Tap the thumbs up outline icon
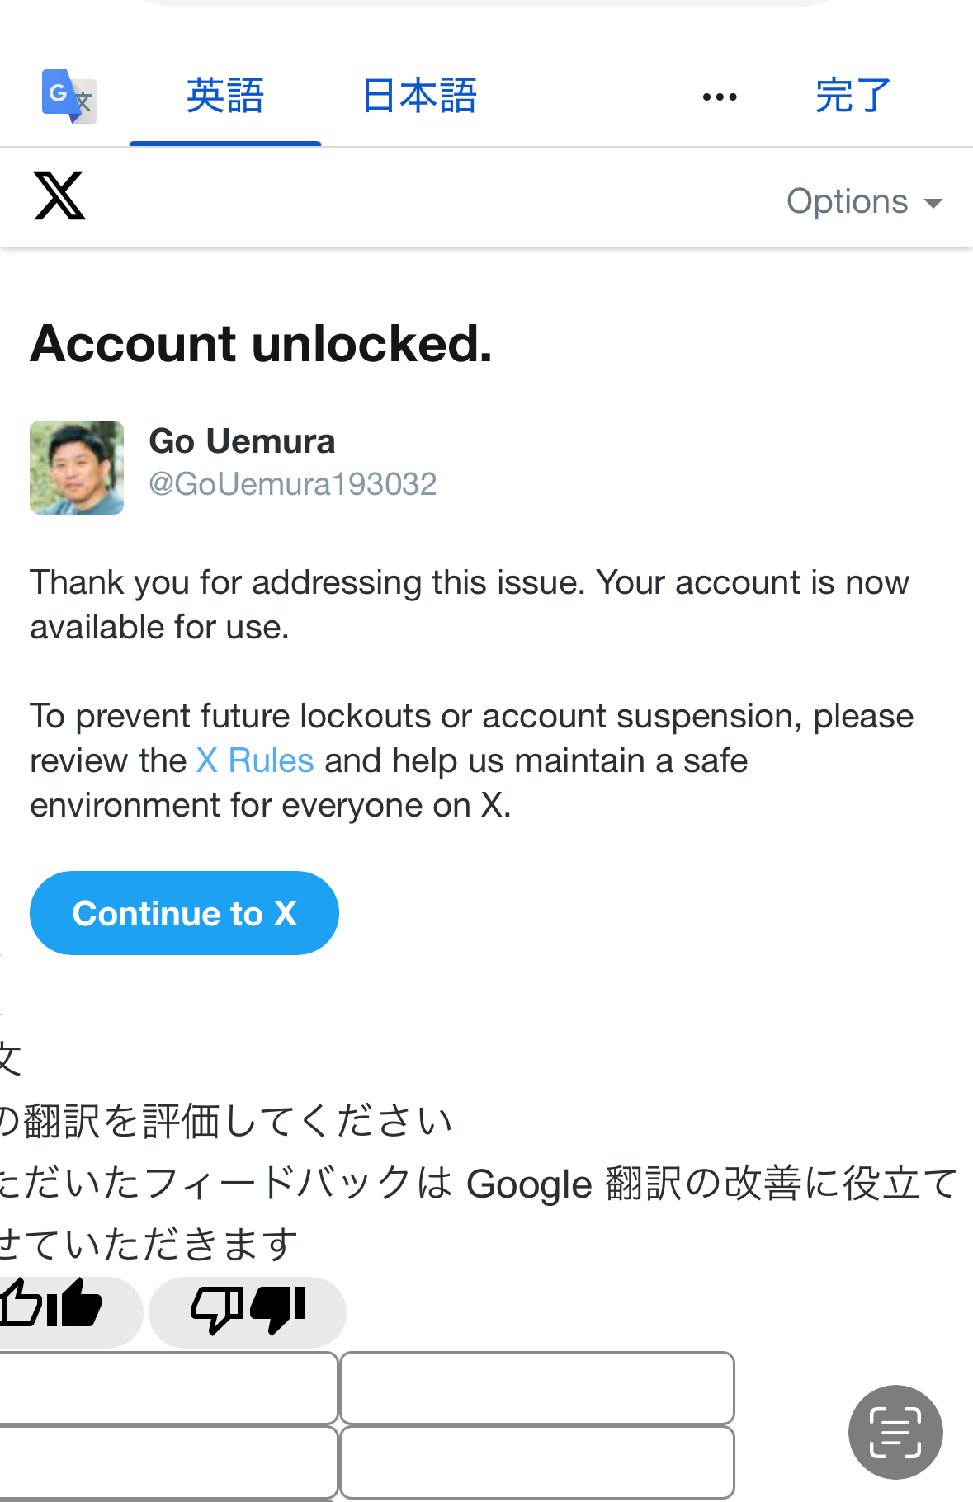973x1502 pixels. (x=20, y=1304)
